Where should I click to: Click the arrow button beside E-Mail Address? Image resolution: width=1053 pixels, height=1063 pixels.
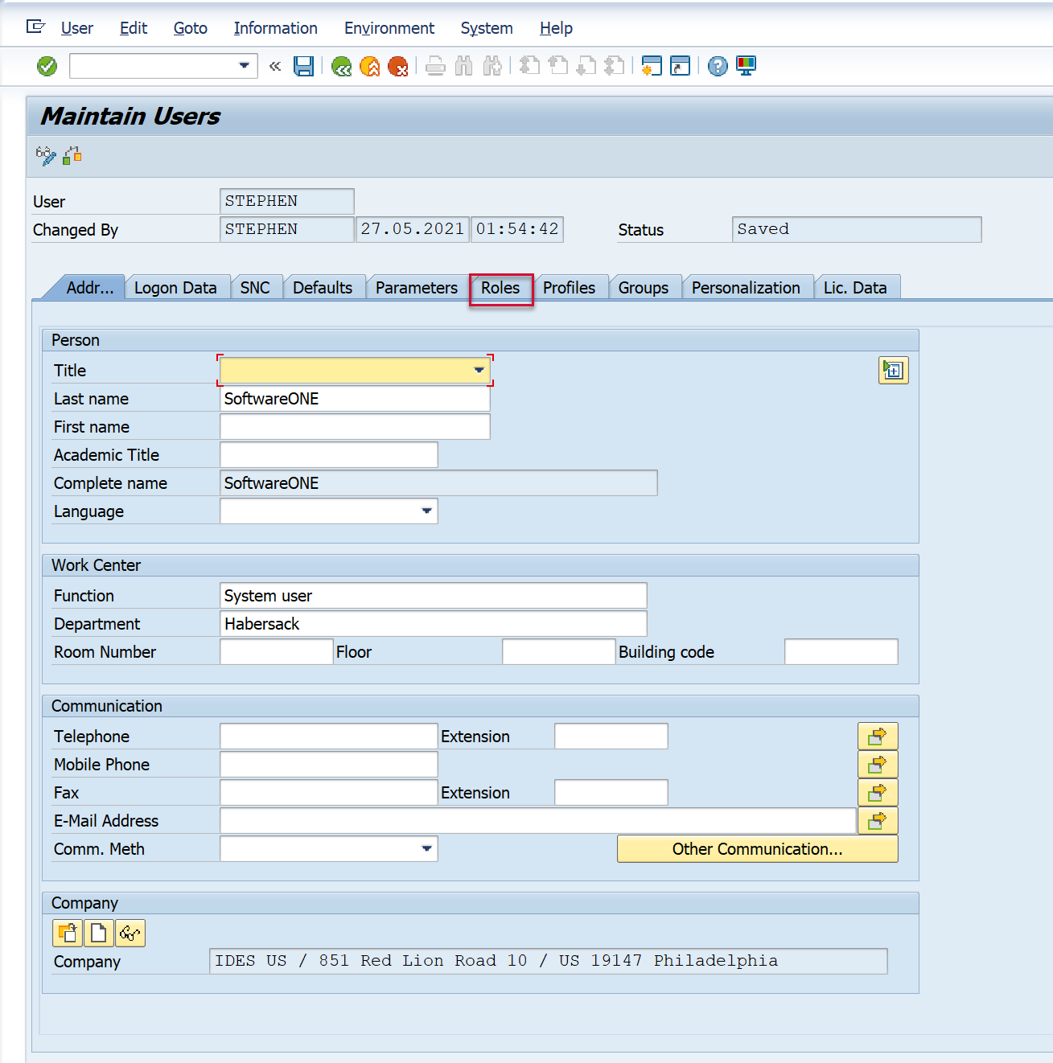coord(877,821)
